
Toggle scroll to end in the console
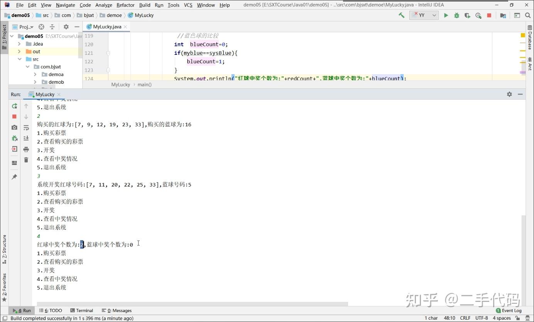tap(26, 138)
